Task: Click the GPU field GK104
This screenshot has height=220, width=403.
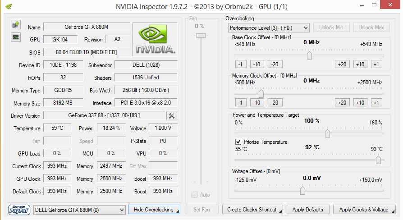Action: tap(60, 40)
